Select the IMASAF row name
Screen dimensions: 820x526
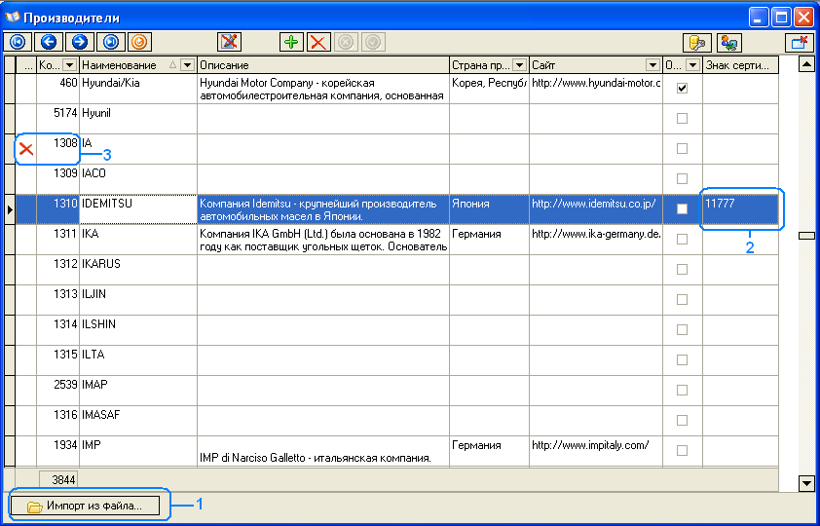[138, 421]
